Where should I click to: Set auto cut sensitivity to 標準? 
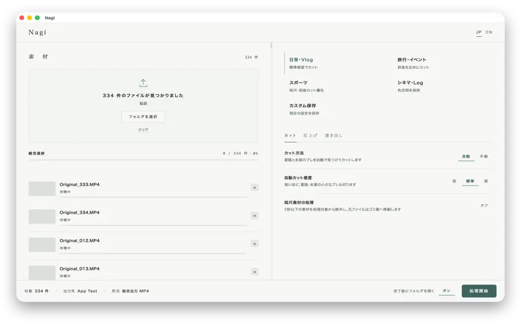tap(470, 181)
